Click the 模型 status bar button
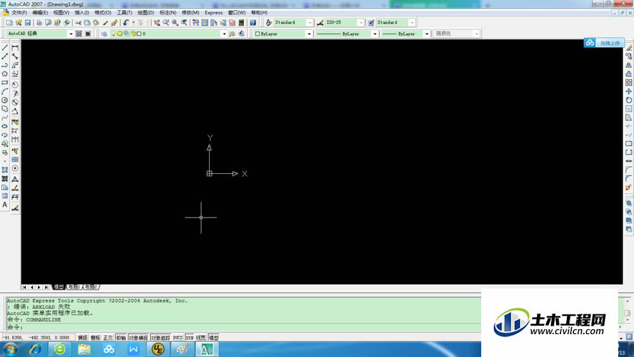 click(214, 337)
